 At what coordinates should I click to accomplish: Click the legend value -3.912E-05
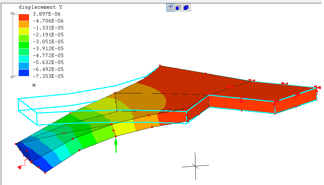(48, 48)
